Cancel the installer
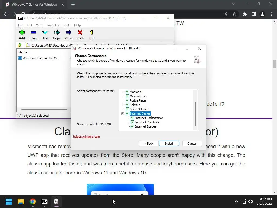277x208 pixels. pos(192,144)
